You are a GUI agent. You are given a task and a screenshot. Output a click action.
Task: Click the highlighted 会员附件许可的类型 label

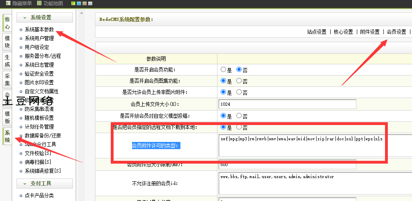click(156, 146)
